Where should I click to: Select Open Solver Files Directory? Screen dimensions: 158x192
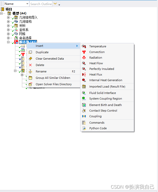[x=54, y=84]
